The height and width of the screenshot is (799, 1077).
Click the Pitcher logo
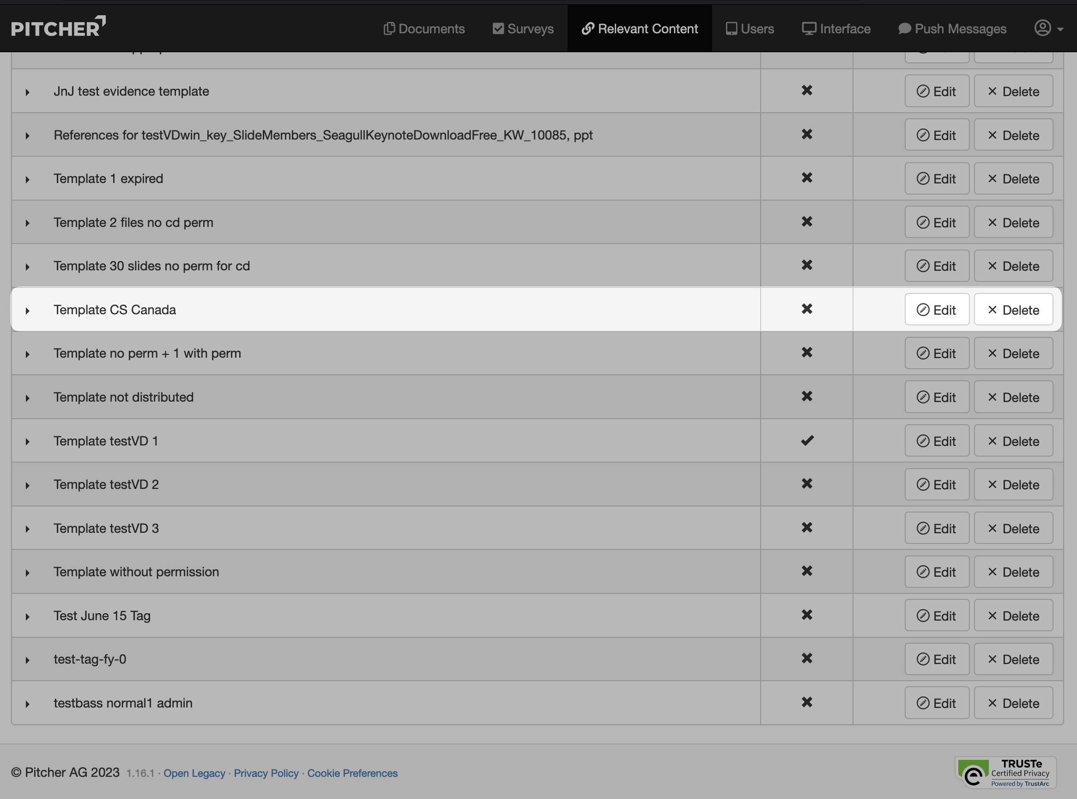tap(58, 27)
